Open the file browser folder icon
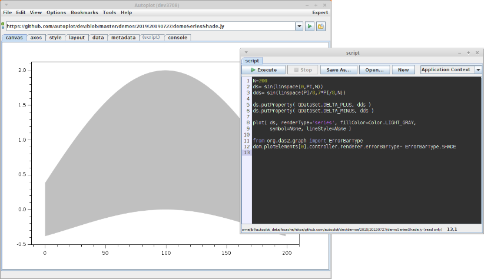484x279 pixels. pyautogui.click(x=321, y=26)
